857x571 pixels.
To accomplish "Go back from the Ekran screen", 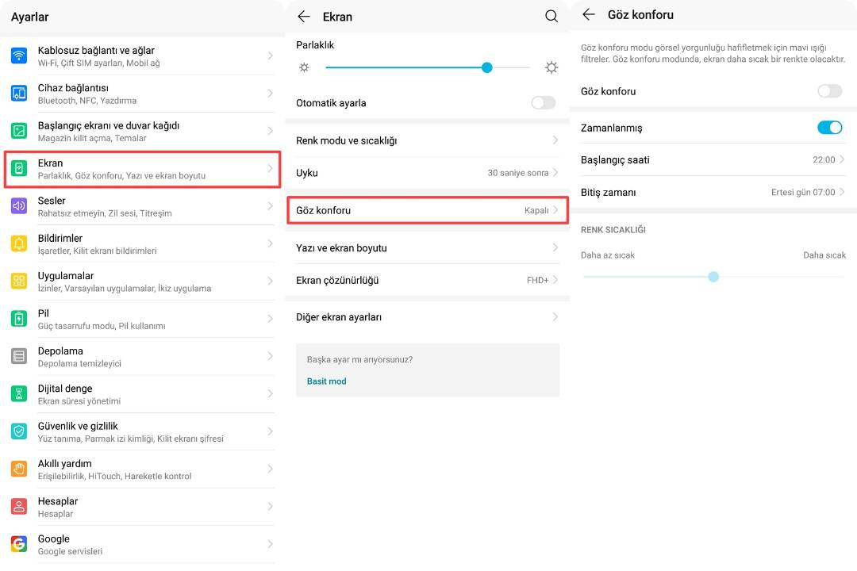I will click(304, 16).
